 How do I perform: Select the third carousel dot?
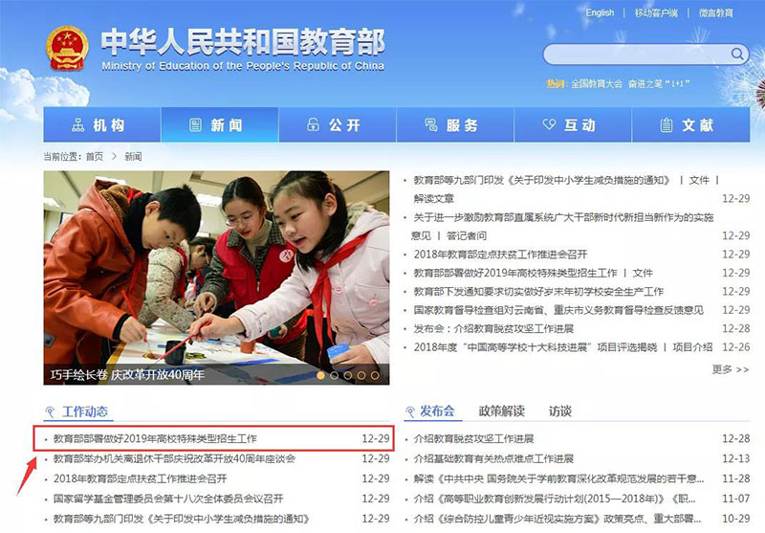(348, 375)
